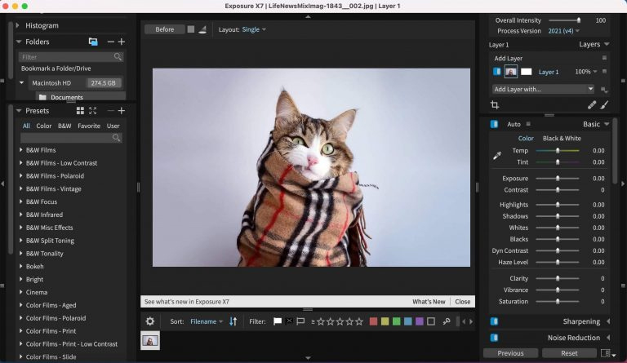The height and width of the screenshot is (363, 627).
Task: Remove folder bookmark minus icon
Action: click(111, 42)
